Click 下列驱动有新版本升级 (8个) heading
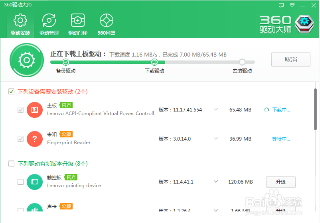Screen dimensions: 320x223 (x=53, y=164)
